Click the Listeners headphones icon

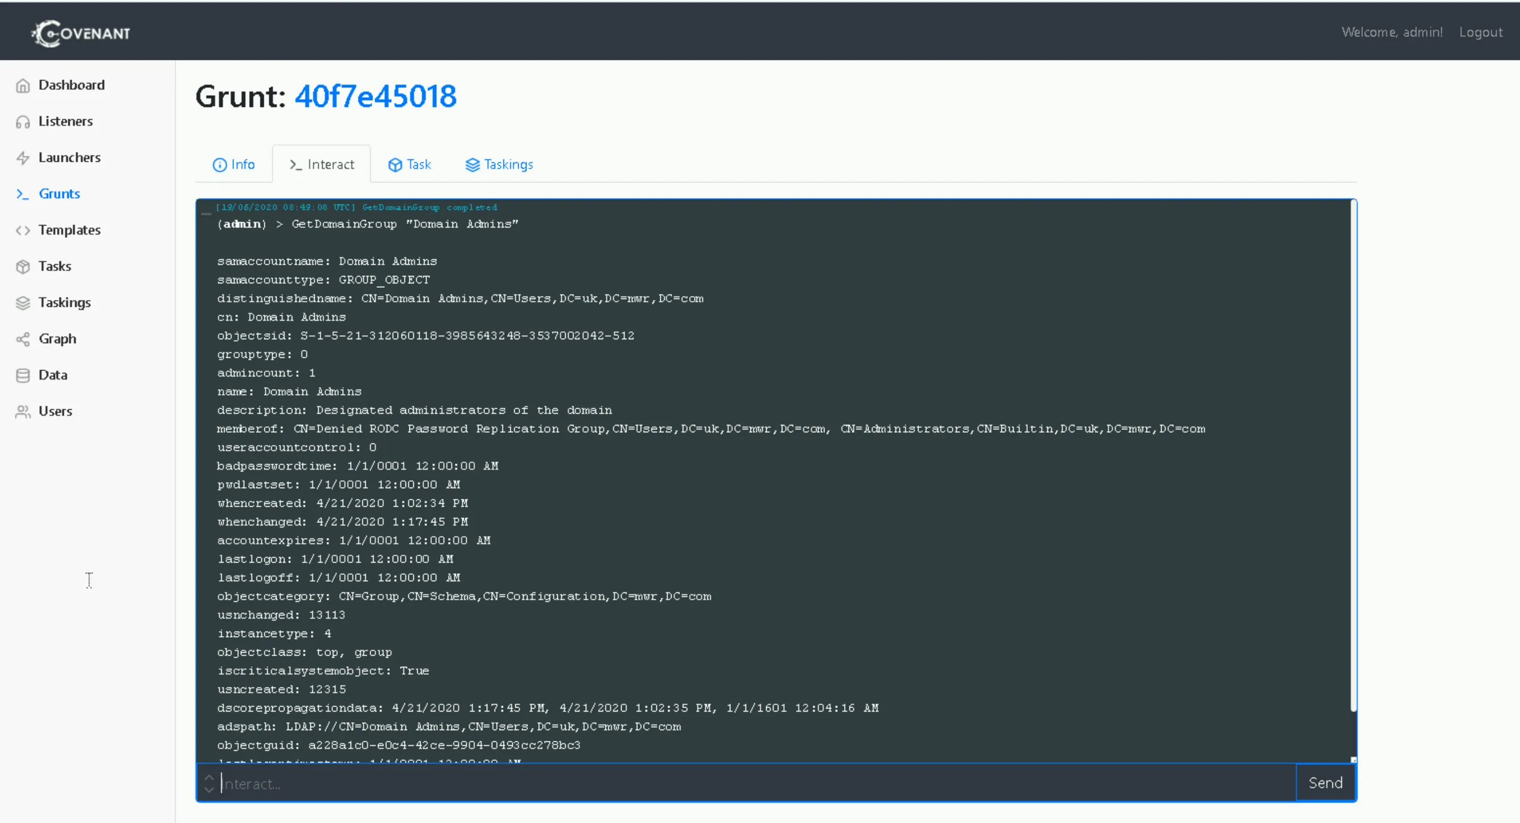[x=23, y=121]
